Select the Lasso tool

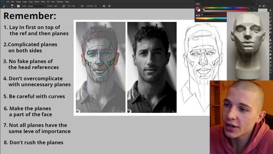pyautogui.click(x=270, y=18)
